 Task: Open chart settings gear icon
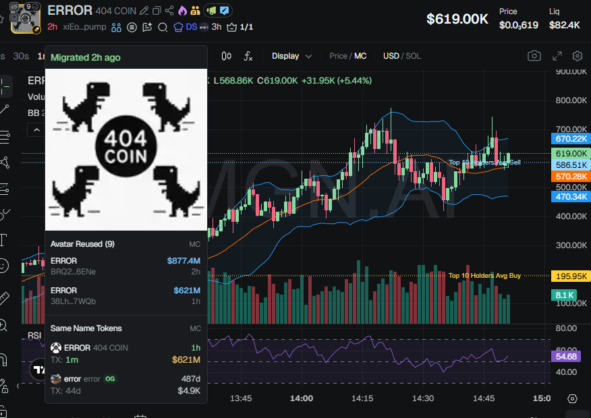[578, 56]
